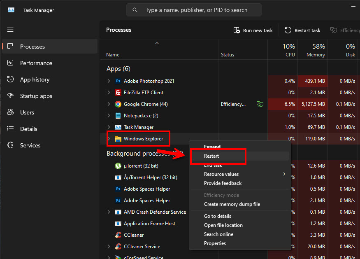Open the Startup apps page
The image size is (360, 259).
(50, 96)
